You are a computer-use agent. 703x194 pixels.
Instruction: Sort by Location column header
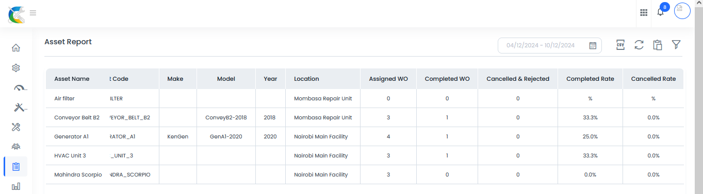coord(306,79)
